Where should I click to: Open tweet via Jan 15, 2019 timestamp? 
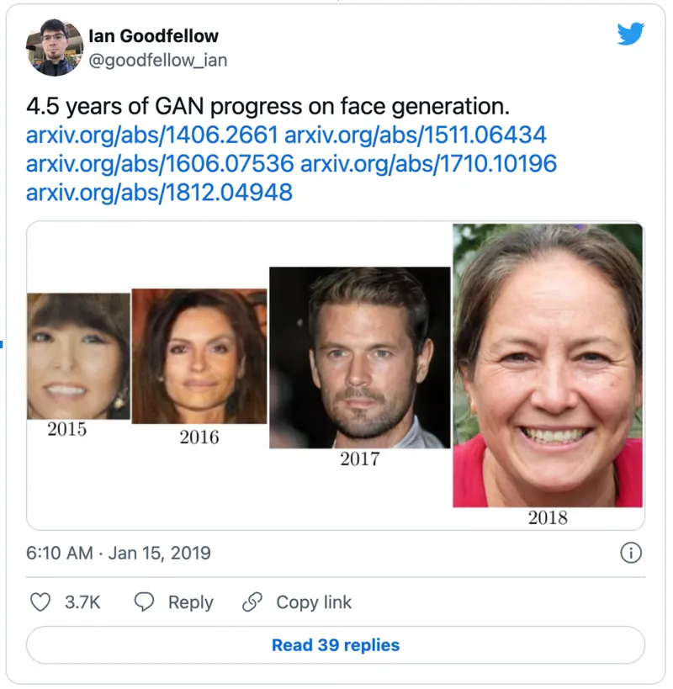[x=117, y=553]
